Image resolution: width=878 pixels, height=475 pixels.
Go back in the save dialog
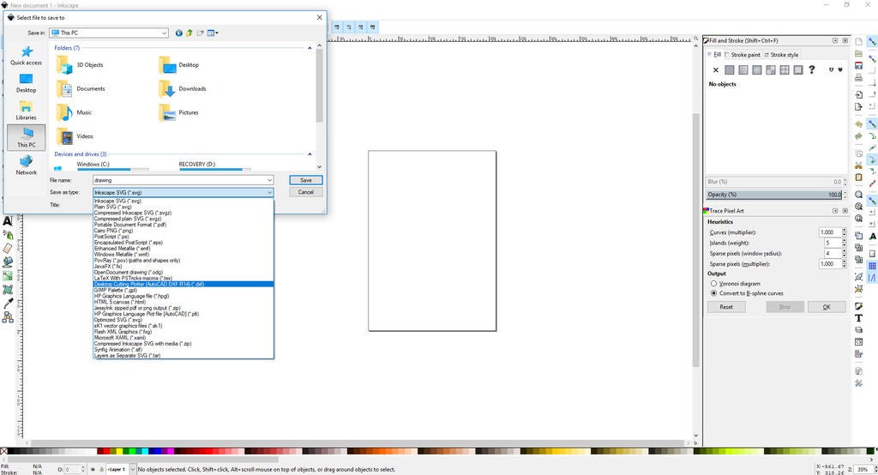178,33
